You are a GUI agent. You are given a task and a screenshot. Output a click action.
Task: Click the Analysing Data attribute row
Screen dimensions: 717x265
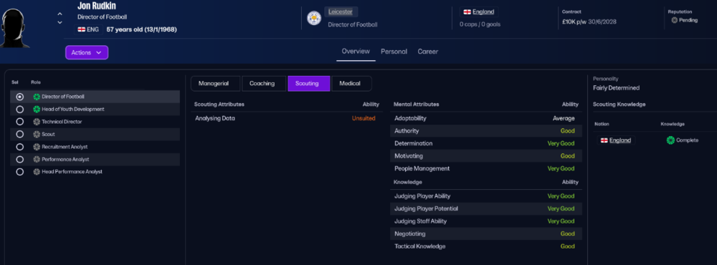pyautogui.click(x=287, y=118)
